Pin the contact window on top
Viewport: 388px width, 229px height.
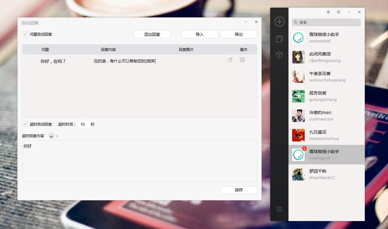[x=328, y=12]
